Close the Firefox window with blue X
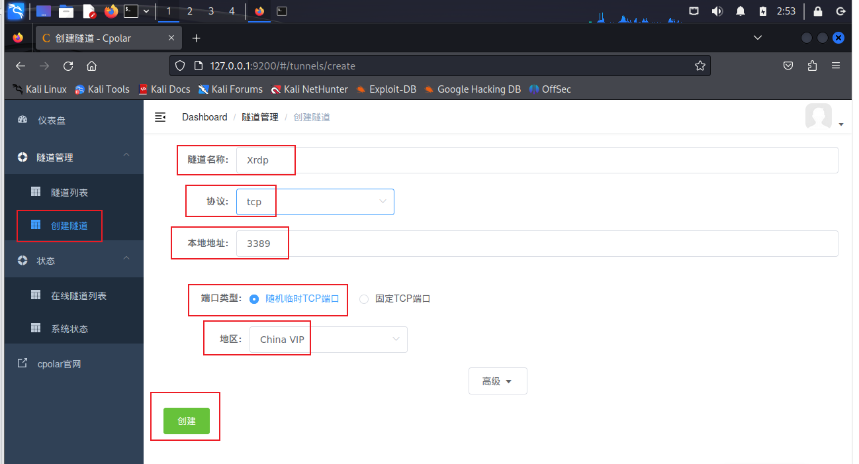 [838, 38]
